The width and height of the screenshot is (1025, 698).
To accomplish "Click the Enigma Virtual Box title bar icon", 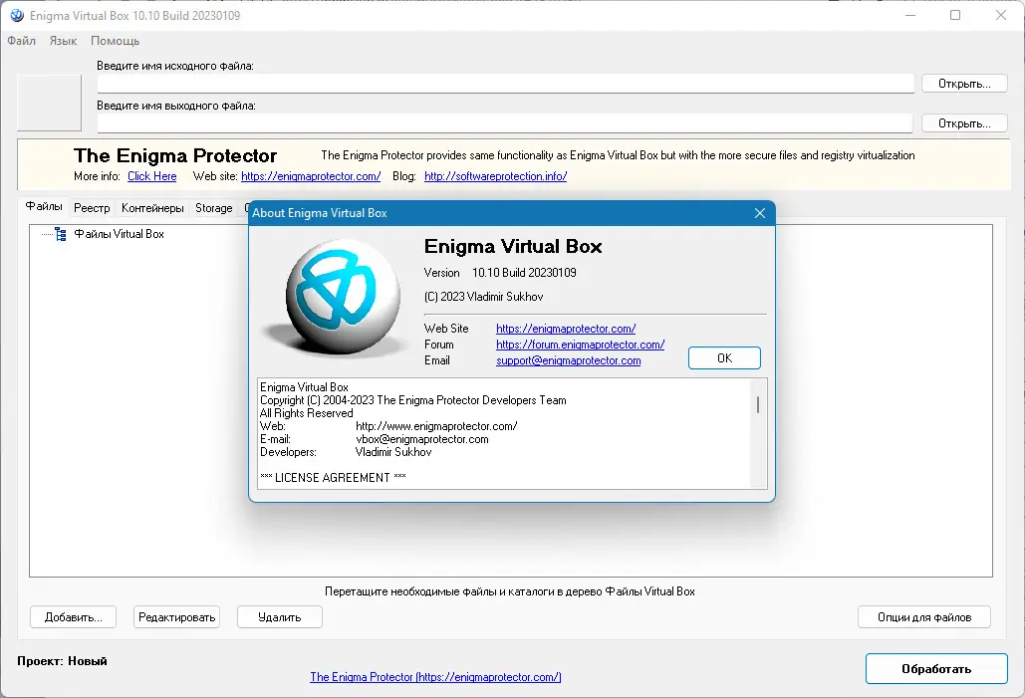I will tap(17, 15).
